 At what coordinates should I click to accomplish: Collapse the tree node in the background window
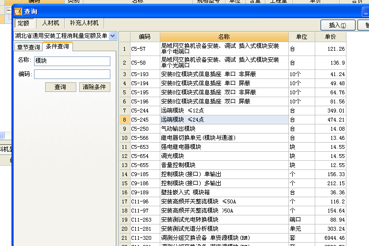(x=9, y=11)
